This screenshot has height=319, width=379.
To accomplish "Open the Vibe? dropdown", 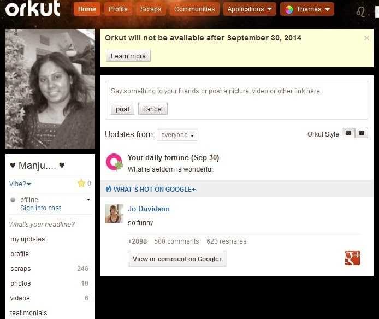I will (x=20, y=184).
